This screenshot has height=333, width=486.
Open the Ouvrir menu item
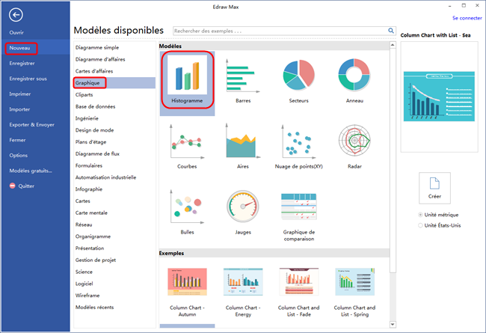coord(16,33)
